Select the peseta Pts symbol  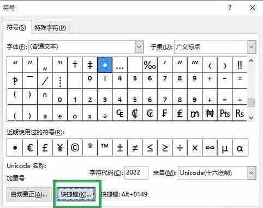225,113
